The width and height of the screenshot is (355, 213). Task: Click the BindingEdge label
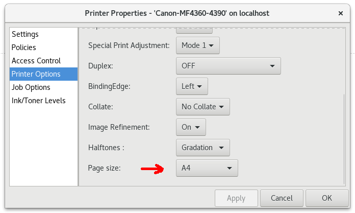coord(109,86)
